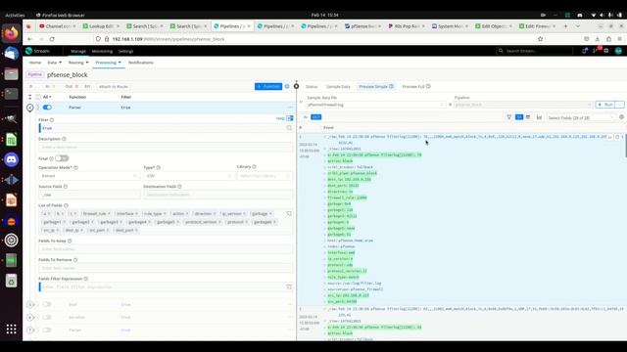Expand the Serialize function row
The height and width of the screenshot is (352, 627).
pos(30,317)
